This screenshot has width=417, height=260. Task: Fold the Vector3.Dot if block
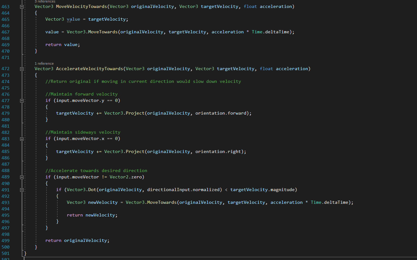pyautogui.click(x=22, y=190)
